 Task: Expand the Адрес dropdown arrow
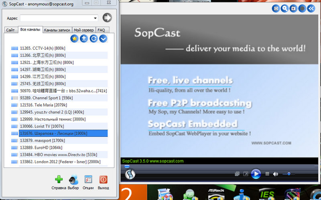(95, 18)
